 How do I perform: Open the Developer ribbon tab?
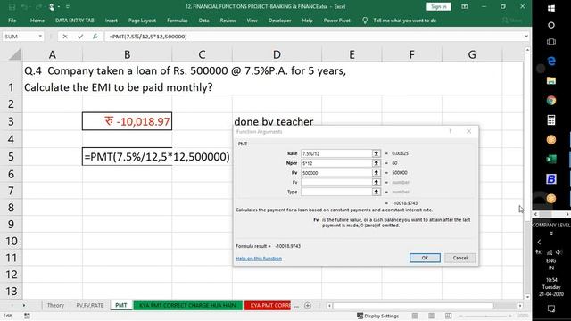click(279, 21)
